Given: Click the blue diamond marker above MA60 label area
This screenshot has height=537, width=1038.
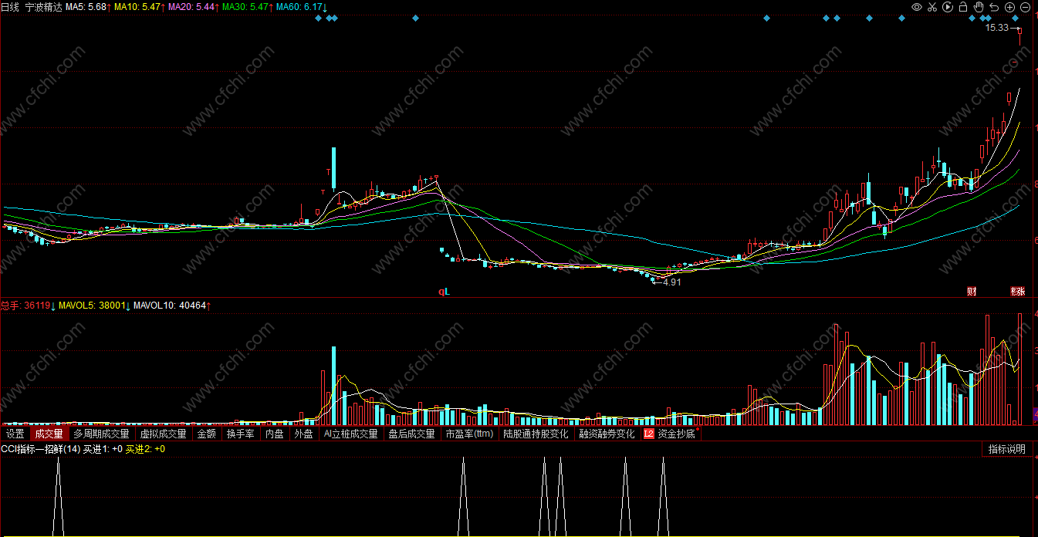Looking at the screenshot, I should 318,18.
